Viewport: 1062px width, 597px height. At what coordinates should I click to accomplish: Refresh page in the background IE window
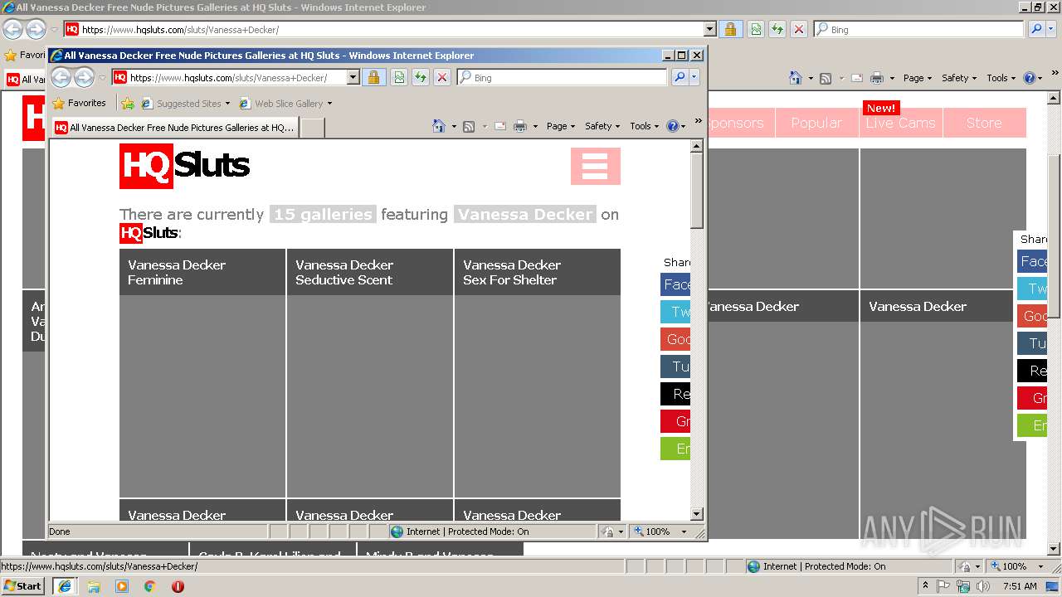click(777, 30)
